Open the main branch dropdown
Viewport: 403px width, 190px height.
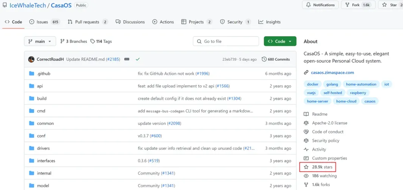pos(40,41)
